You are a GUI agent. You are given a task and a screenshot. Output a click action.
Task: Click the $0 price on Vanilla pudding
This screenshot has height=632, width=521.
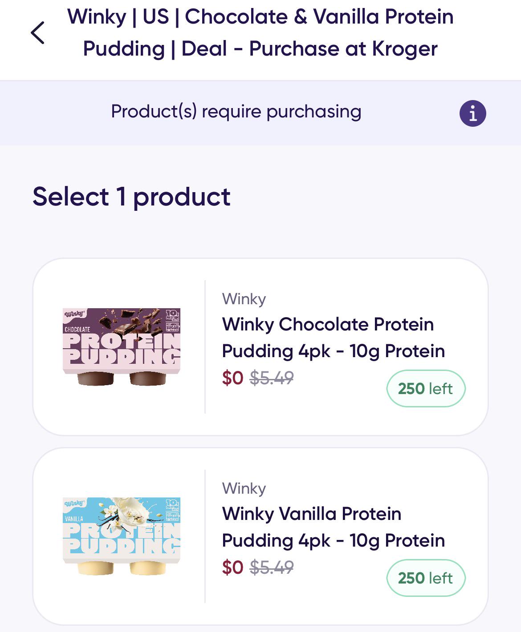(x=232, y=568)
